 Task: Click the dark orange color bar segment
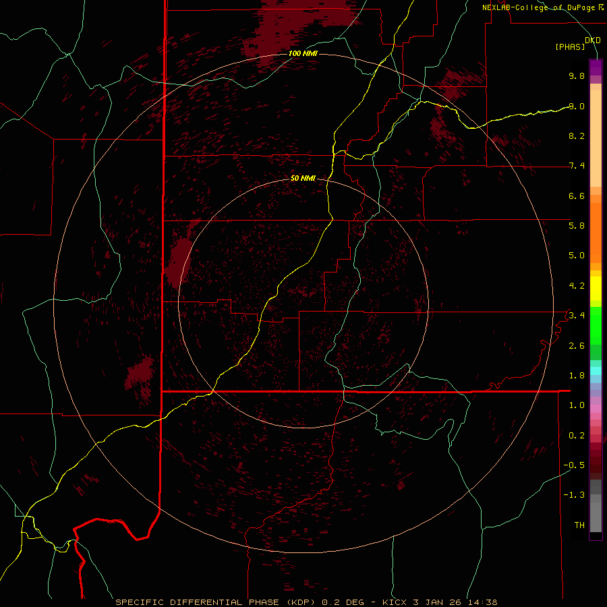point(596,233)
